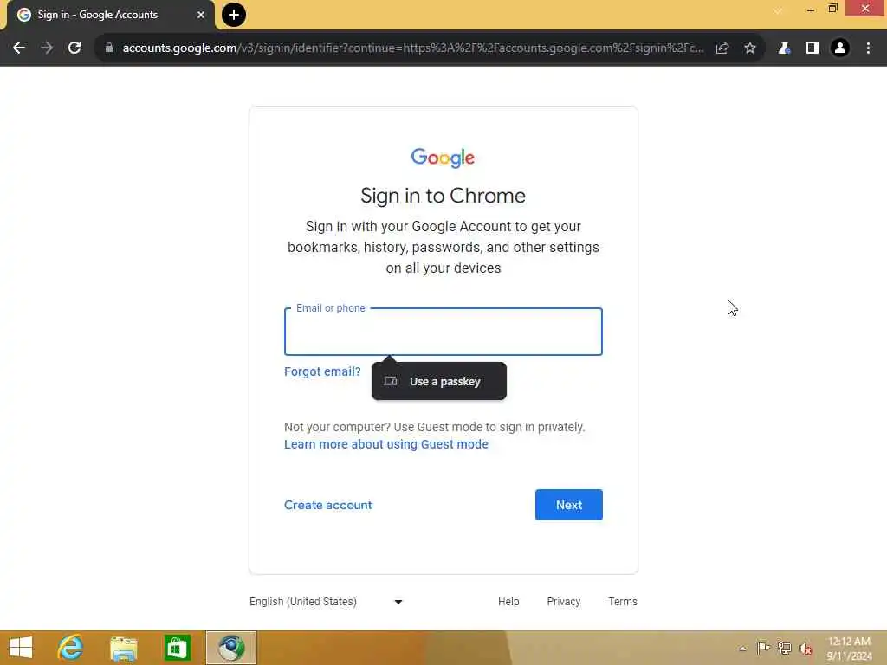This screenshot has height=665, width=887.
Task: Click the Next button
Action: tap(568, 505)
